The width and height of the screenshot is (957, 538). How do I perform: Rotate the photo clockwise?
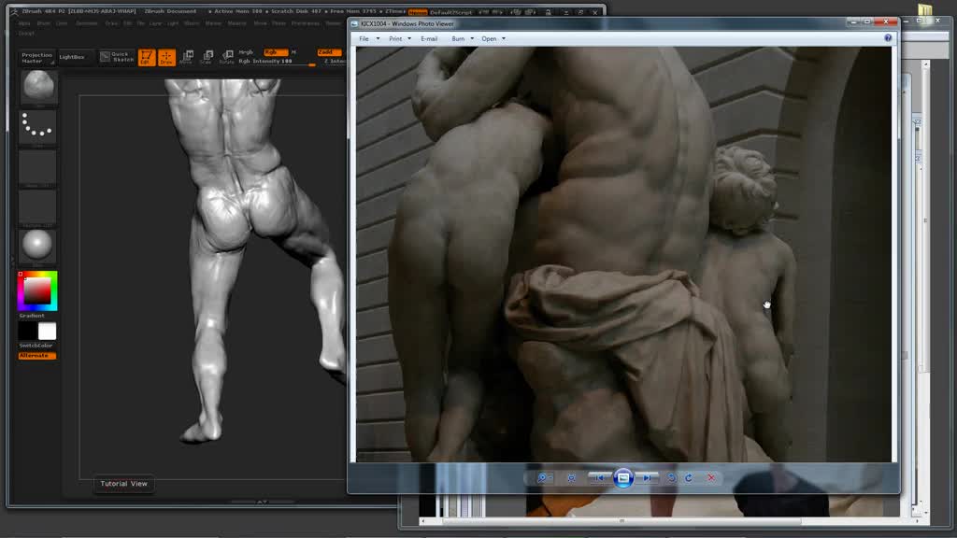point(689,478)
